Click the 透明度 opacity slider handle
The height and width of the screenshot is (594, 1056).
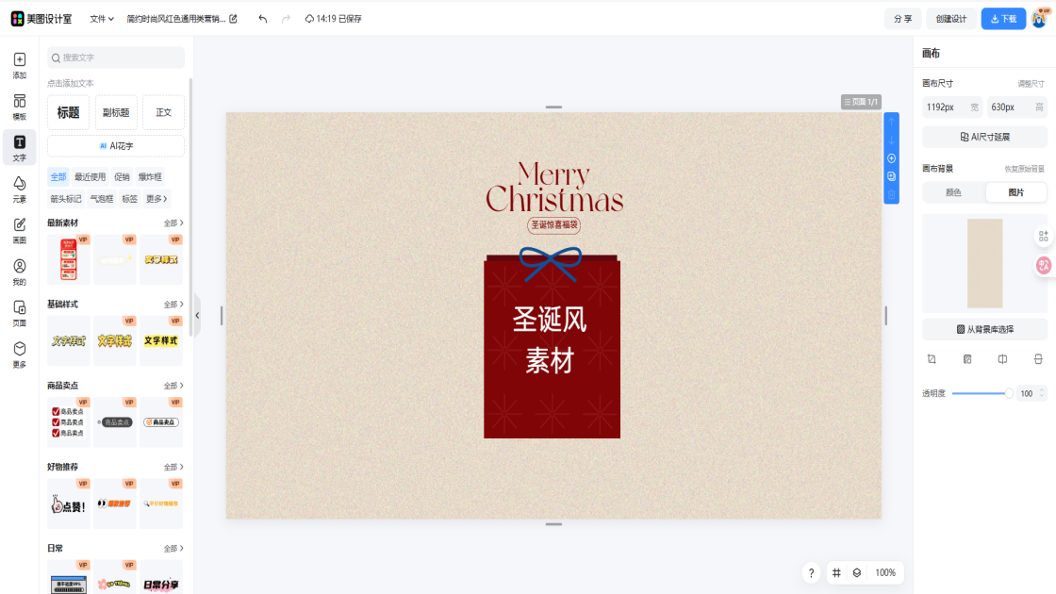[1008, 393]
